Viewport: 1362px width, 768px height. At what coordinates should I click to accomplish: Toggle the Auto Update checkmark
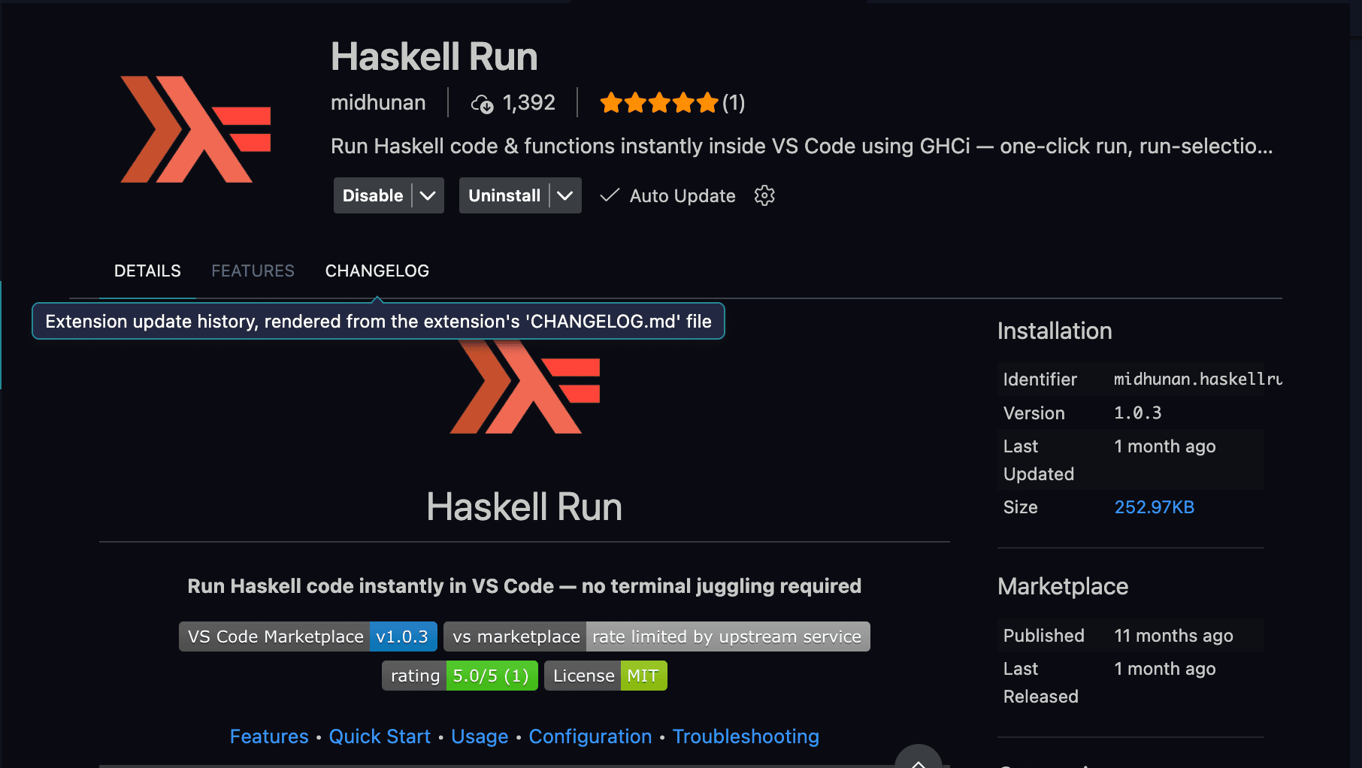(610, 195)
